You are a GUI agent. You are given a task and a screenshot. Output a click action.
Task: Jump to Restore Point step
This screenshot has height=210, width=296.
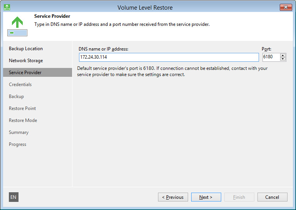click(x=22, y=108)
